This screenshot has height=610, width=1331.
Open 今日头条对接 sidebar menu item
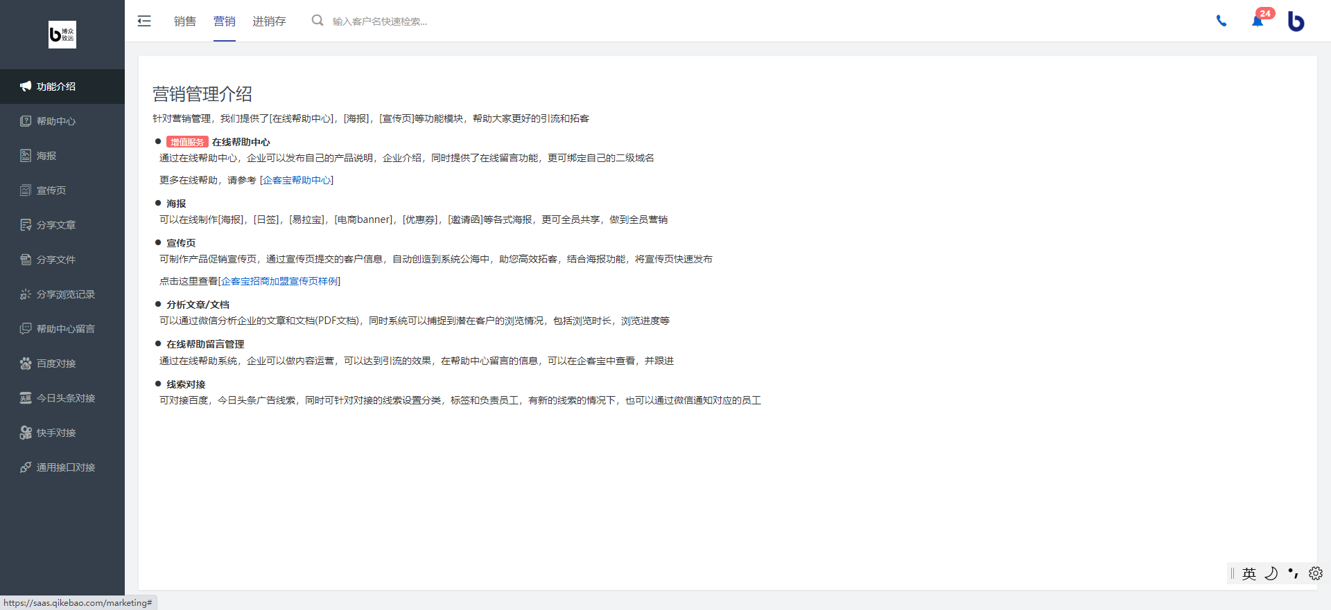tap(62, 398)
